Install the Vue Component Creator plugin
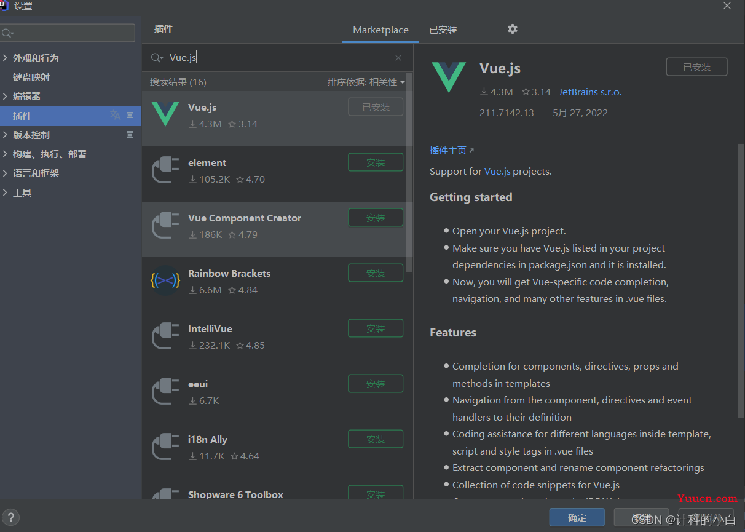This screenshot has width=745, height=532. tap(376, 218)
